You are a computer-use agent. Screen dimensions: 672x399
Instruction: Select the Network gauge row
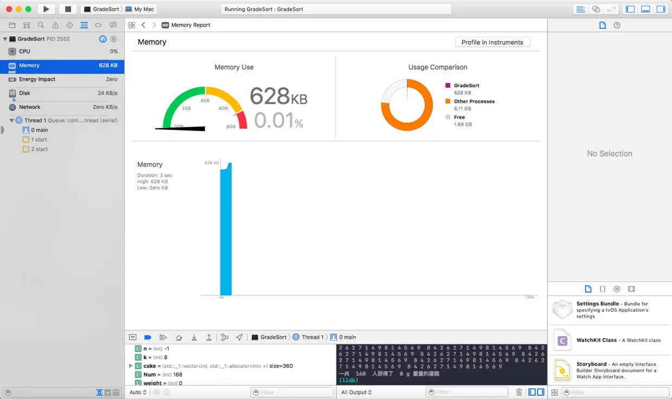(62, 107)
